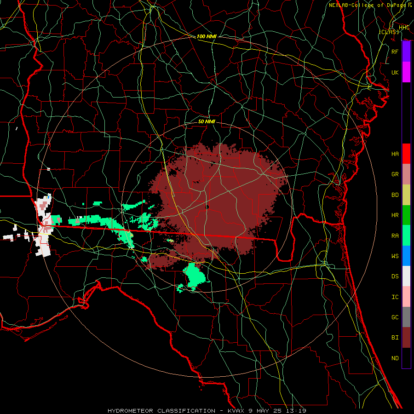The height and width of the screenshot is (414, 414).
Task: Click the RA legend label
Action: click(395, 236)
